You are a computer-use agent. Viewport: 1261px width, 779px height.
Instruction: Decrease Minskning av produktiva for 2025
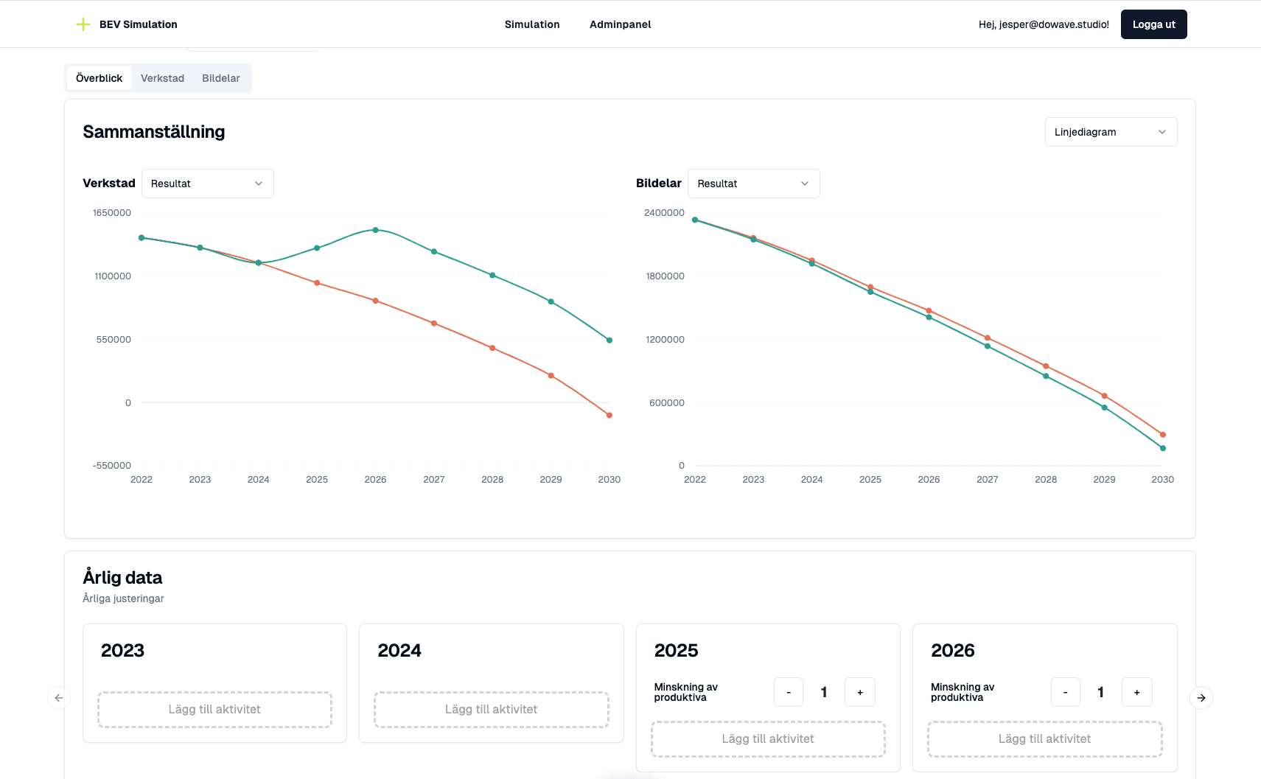point(789,692)
